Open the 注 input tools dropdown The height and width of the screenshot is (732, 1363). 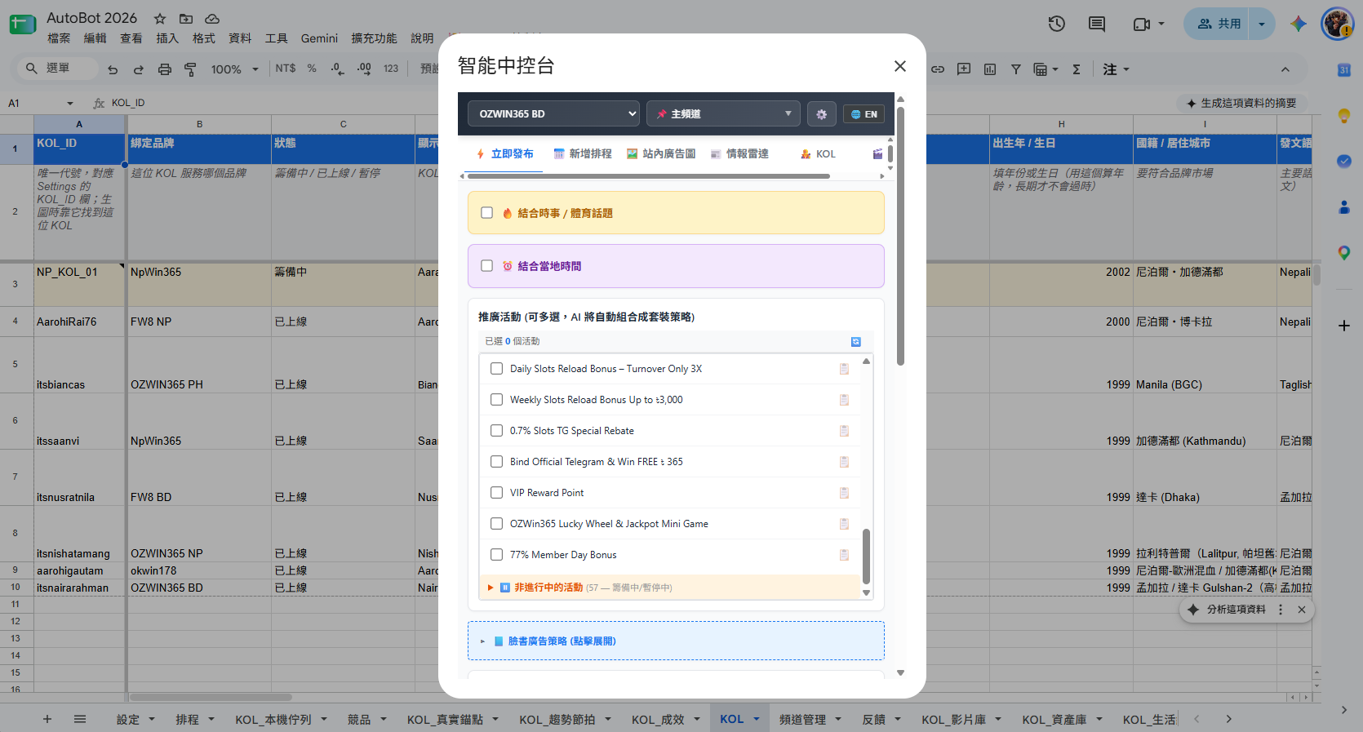(x=1116, y=69)
